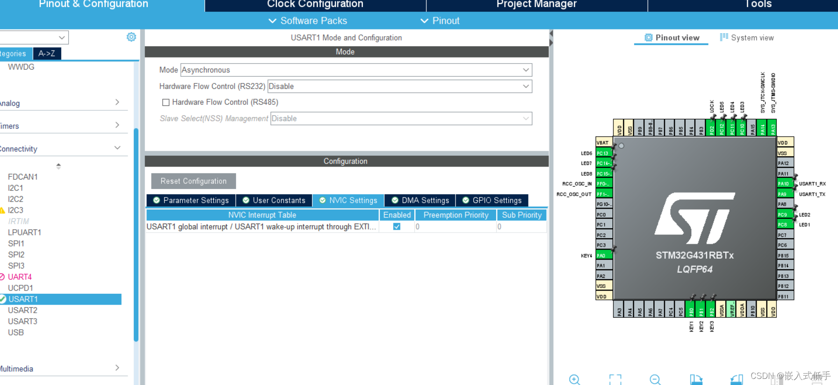Rotate the chip view clockwise
Image resolution: width=838 pixels, height=385 pixels.
point(696,379)
